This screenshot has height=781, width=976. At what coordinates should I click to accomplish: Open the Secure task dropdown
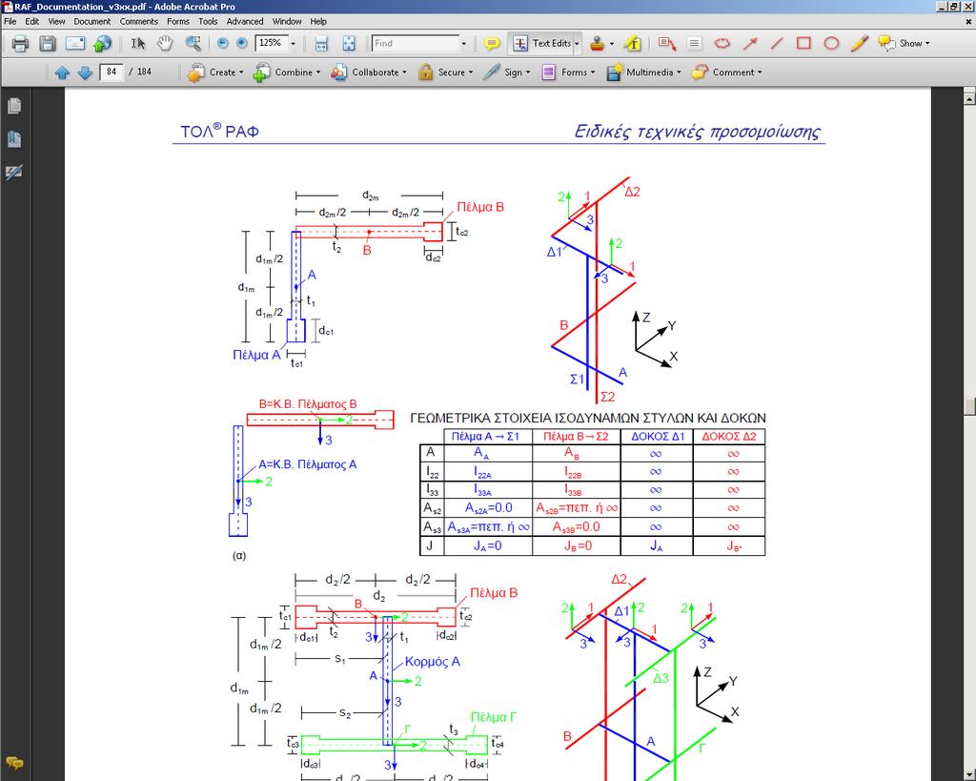tap(446, 72)
